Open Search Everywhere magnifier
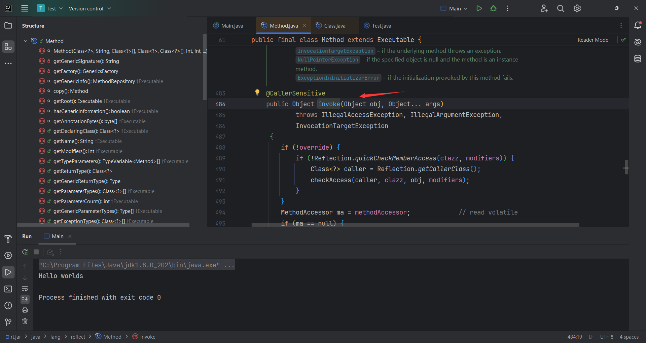Screen dimensions: 646x343 pyautogui.click(x=561, y=8)
